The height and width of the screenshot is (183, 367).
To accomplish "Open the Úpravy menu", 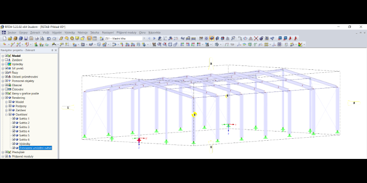I will point(23,33).
